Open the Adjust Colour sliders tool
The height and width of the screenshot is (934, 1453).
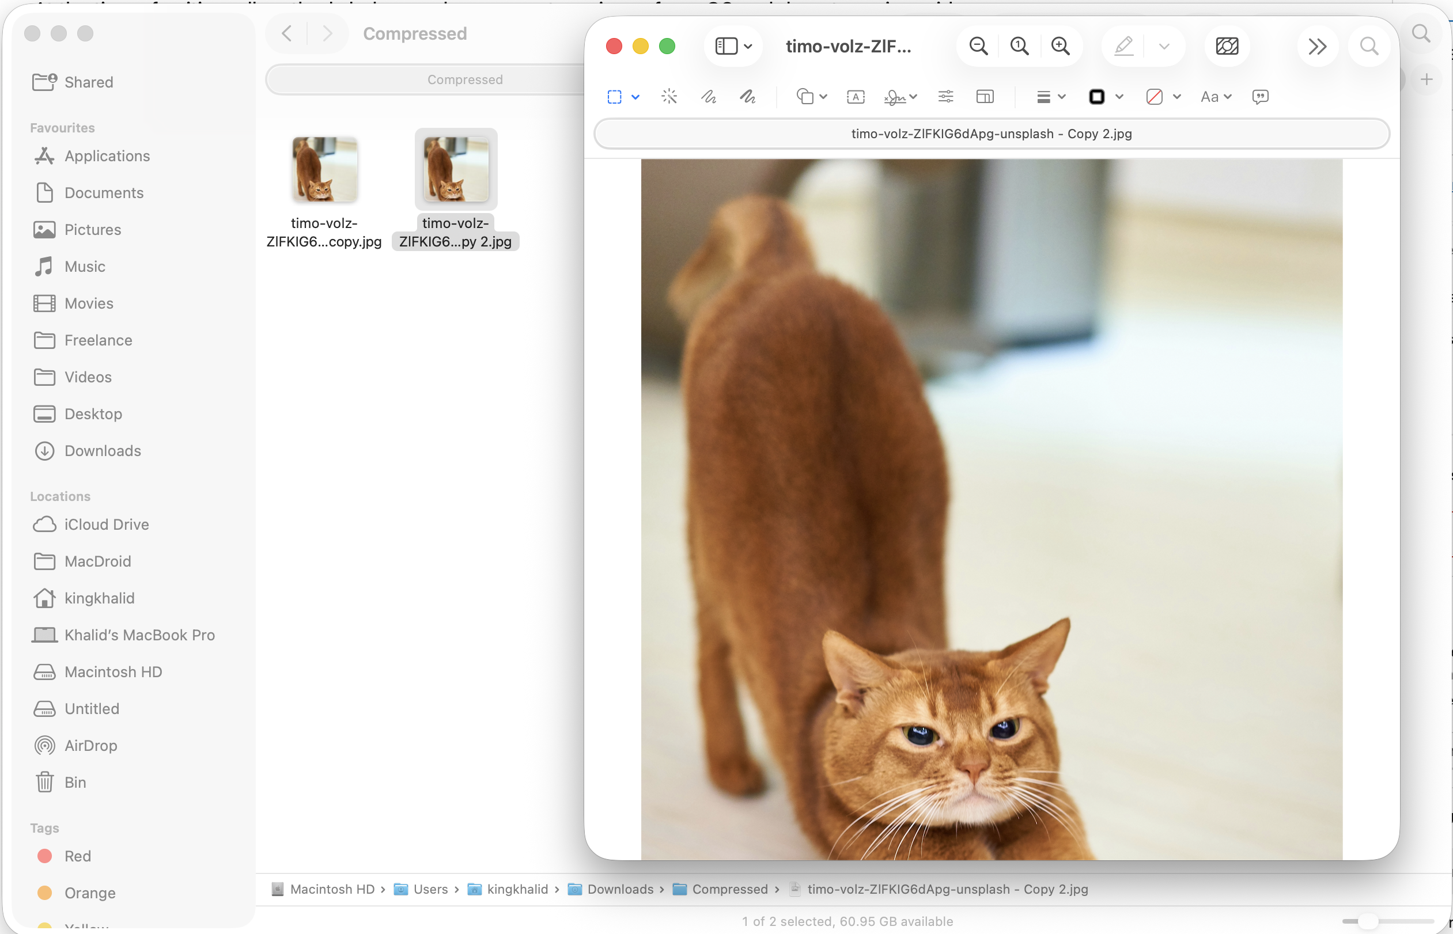tap(946, 96)
